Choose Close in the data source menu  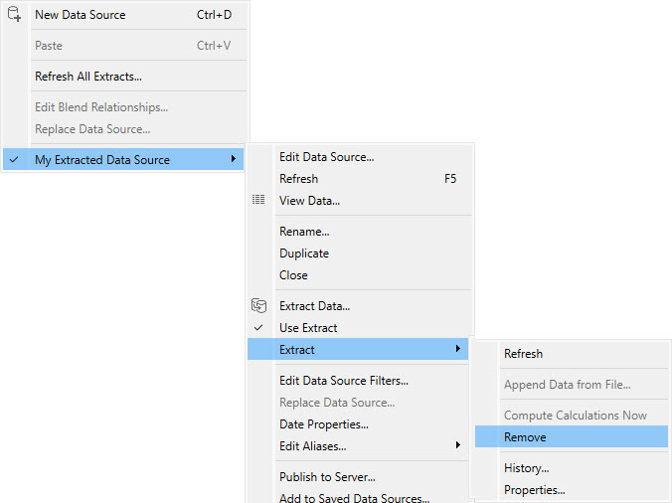(x=293, y=275)
